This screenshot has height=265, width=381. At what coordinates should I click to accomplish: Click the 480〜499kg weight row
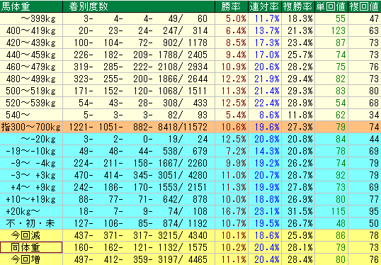coord(190,79)
